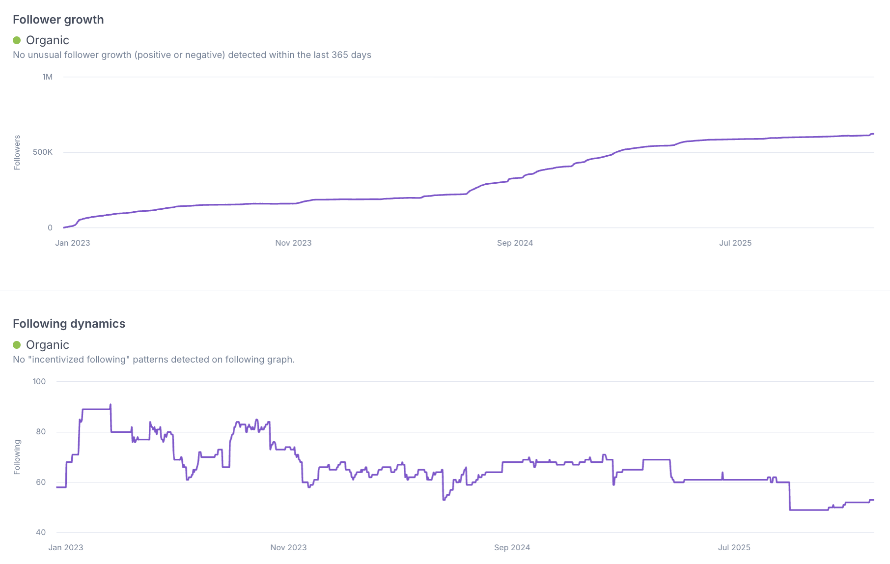Click the vertical "Followers" axis title
The width and height of the screenshot is (890, 564).
coord(17,152)
